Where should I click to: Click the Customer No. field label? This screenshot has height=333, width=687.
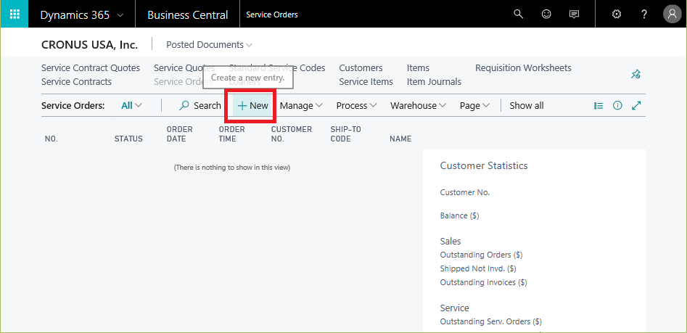pyautogui.click(x=465, y=192)
